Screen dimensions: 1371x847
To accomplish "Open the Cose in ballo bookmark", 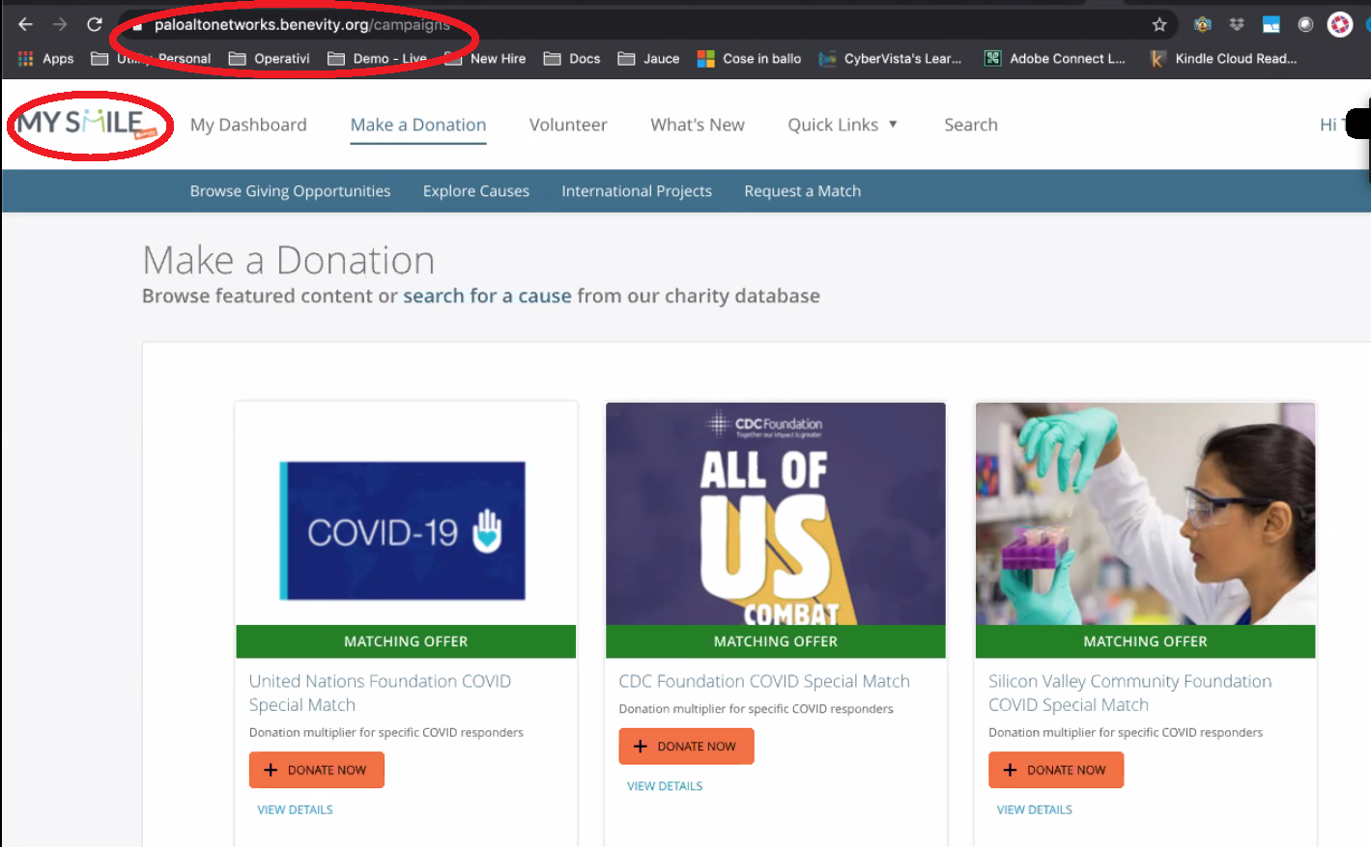I will (749, 59).
